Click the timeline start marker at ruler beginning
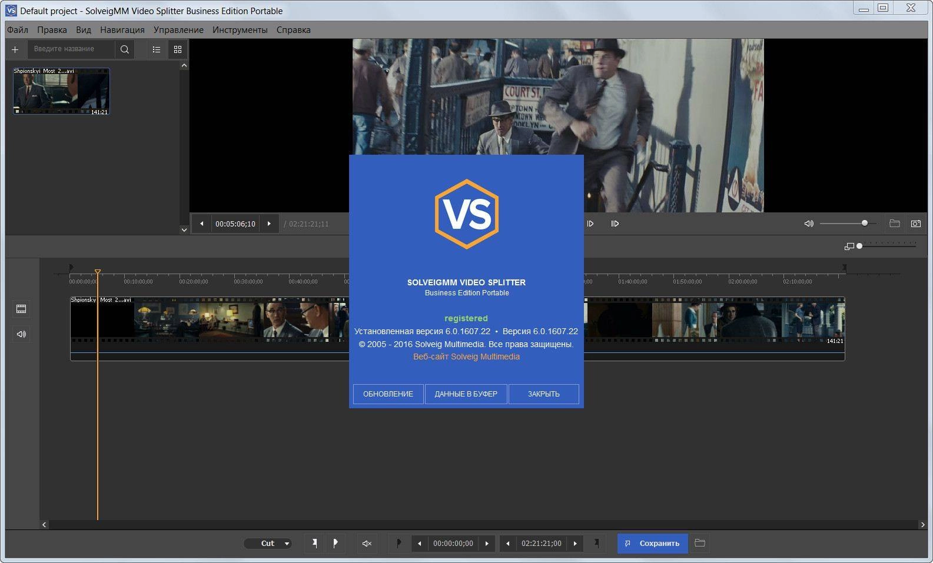 pos(71,268)
